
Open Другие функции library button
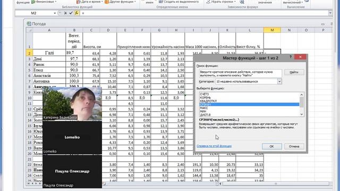tap(121, 2)
